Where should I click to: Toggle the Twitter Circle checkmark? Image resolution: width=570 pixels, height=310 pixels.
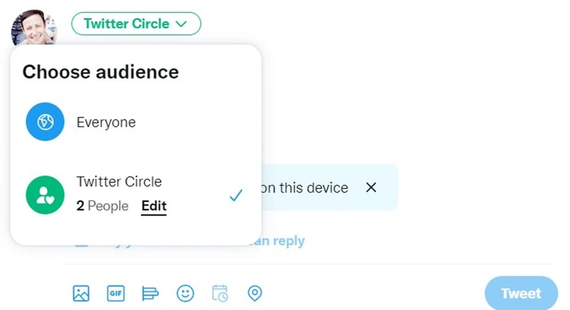(x=235, y=195)
